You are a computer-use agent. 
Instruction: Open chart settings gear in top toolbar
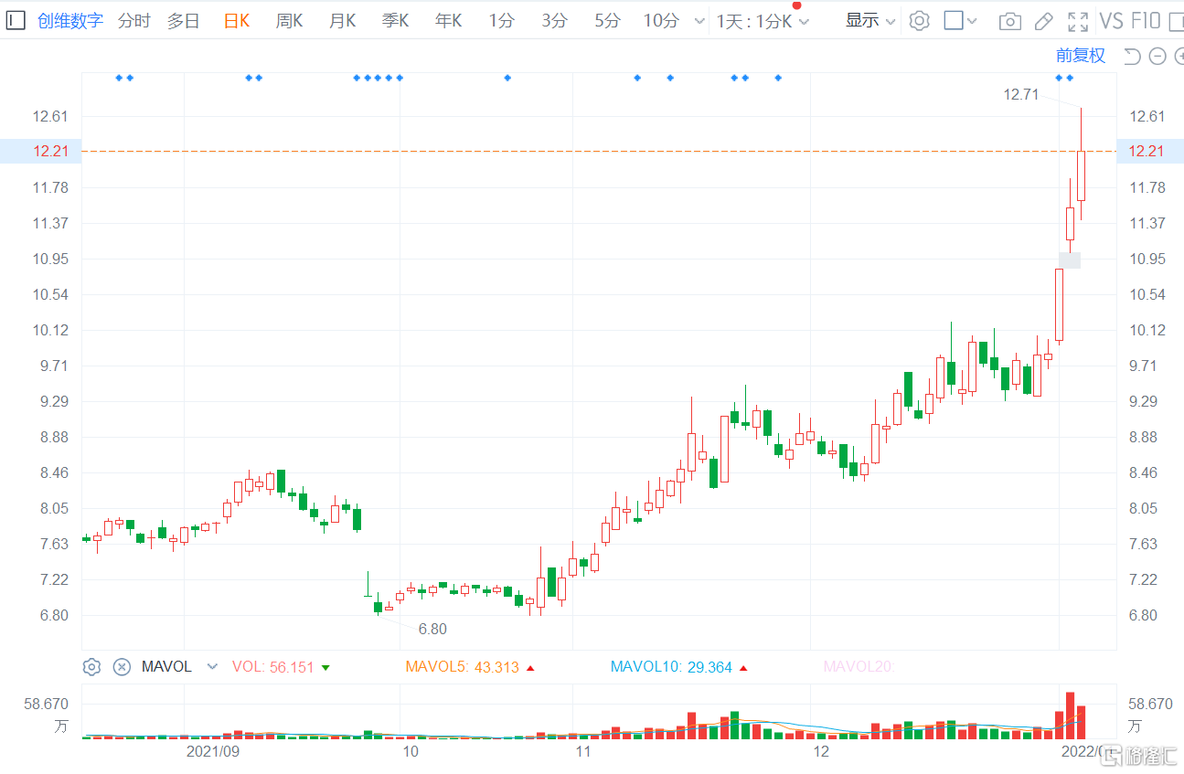click(x=920, y=21)
